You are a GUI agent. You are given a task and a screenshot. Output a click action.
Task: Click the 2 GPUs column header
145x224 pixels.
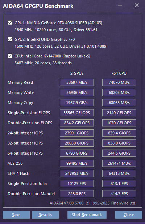tap(77, 73)
